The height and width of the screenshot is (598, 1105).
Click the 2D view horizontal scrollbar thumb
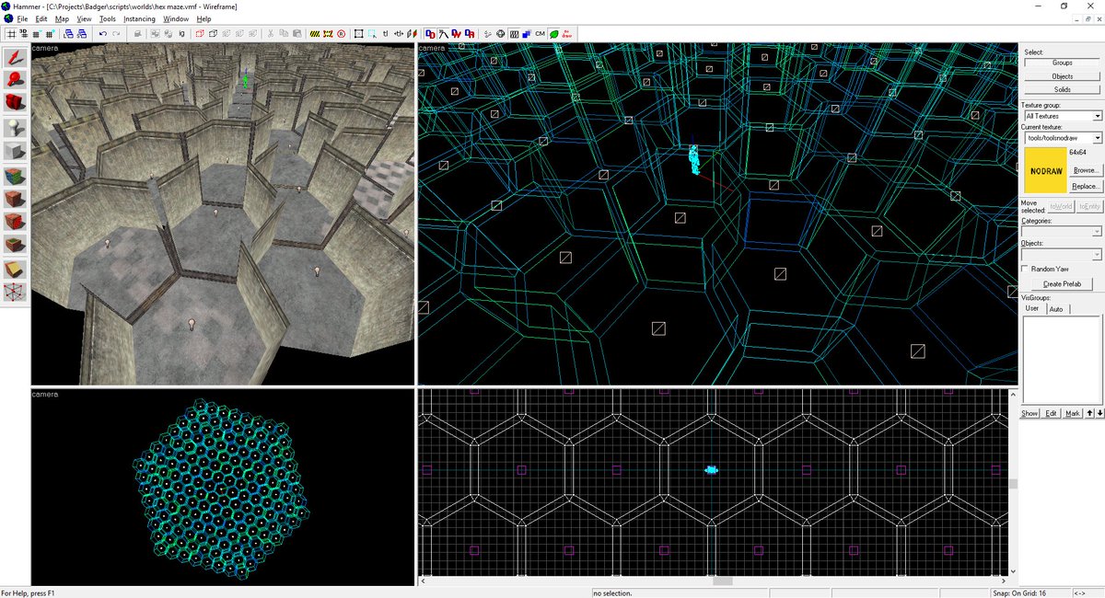[x=723, y=581]
